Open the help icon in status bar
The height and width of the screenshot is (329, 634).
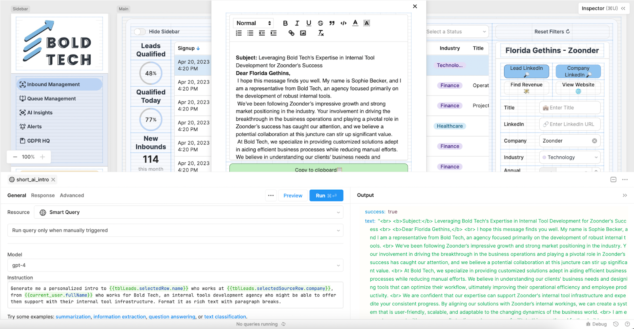(627, 324)
